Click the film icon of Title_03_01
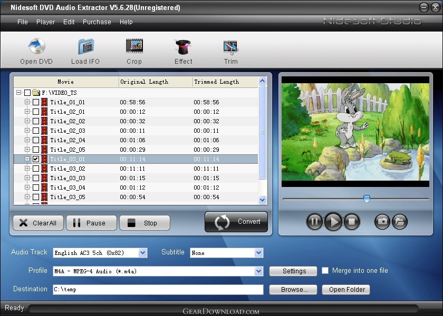Image resolution: width=443 pixels, height=316 pixels. (x=44, y=159)
